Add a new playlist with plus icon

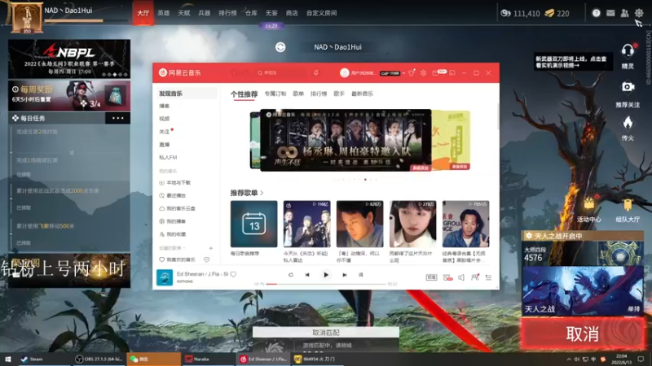coord(211,248)
